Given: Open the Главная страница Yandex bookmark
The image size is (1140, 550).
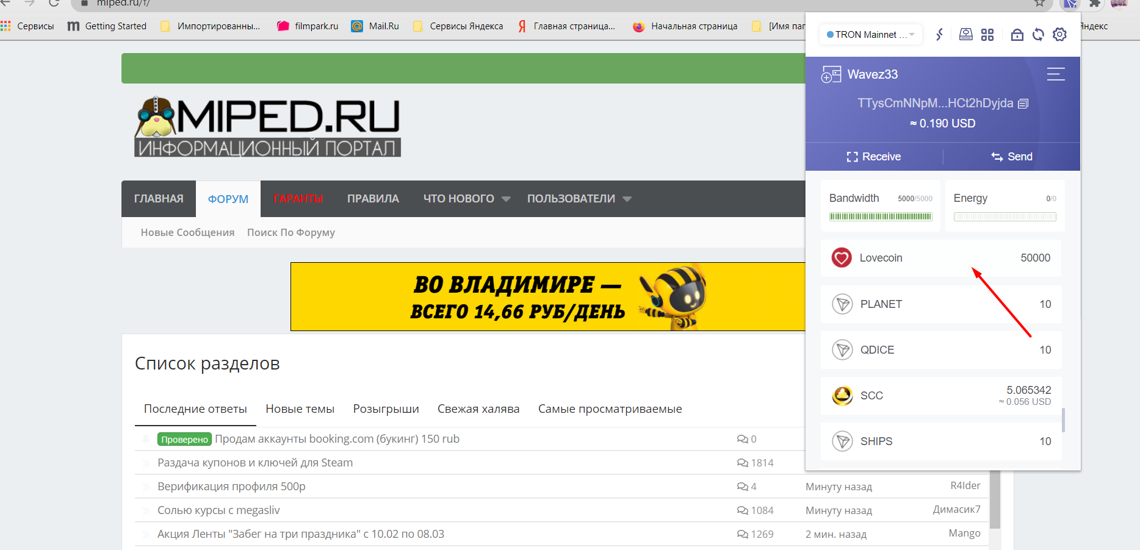Looking at the screenshot, I should coord(566,26).
